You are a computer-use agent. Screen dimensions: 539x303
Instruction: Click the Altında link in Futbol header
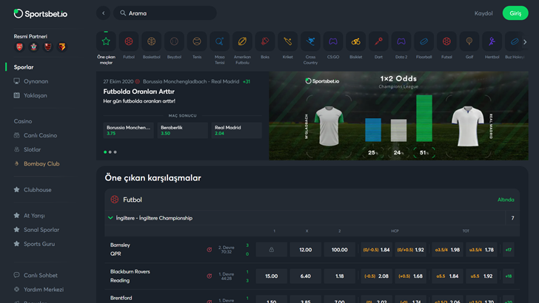point(506,200)
